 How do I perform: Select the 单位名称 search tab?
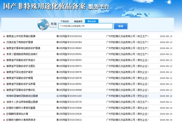[x=92, y=21]
